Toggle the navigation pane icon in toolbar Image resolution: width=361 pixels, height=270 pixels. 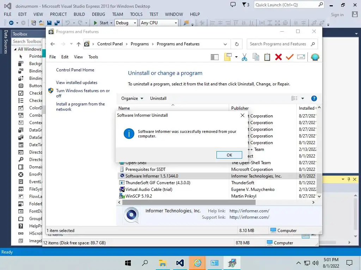[x=215, y=57]
